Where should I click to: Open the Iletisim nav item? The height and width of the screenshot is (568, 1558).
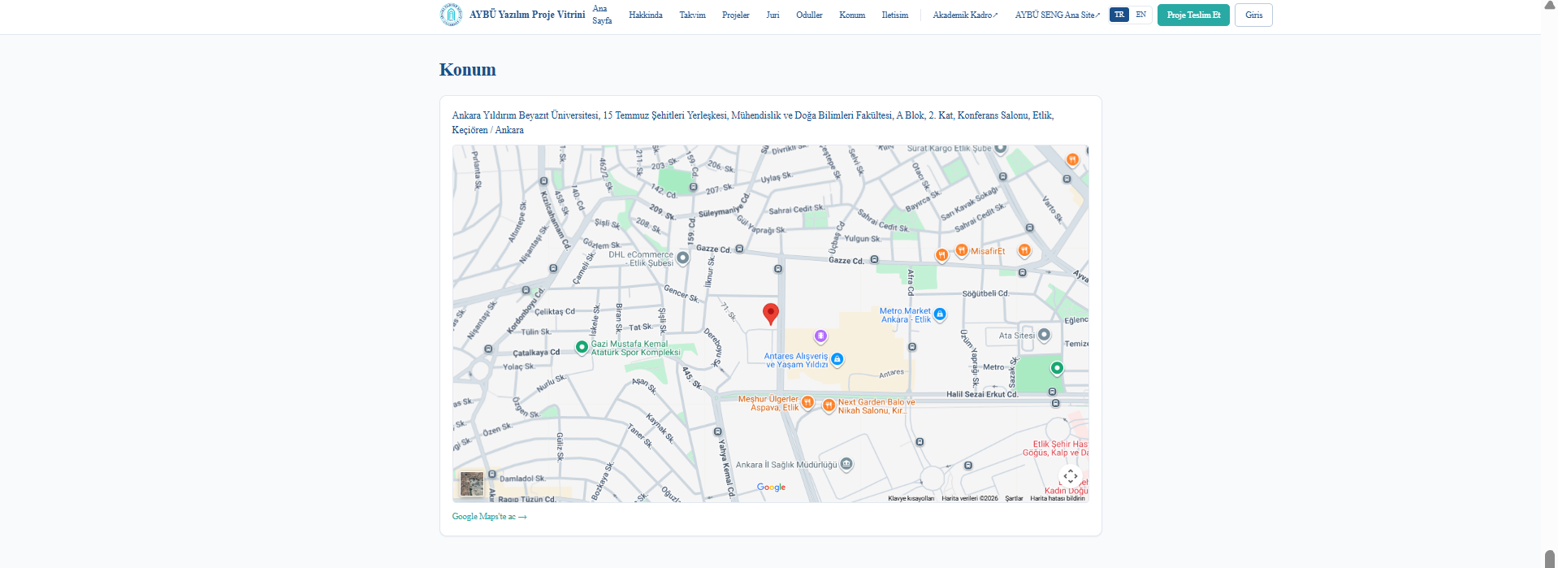(895, 15)
